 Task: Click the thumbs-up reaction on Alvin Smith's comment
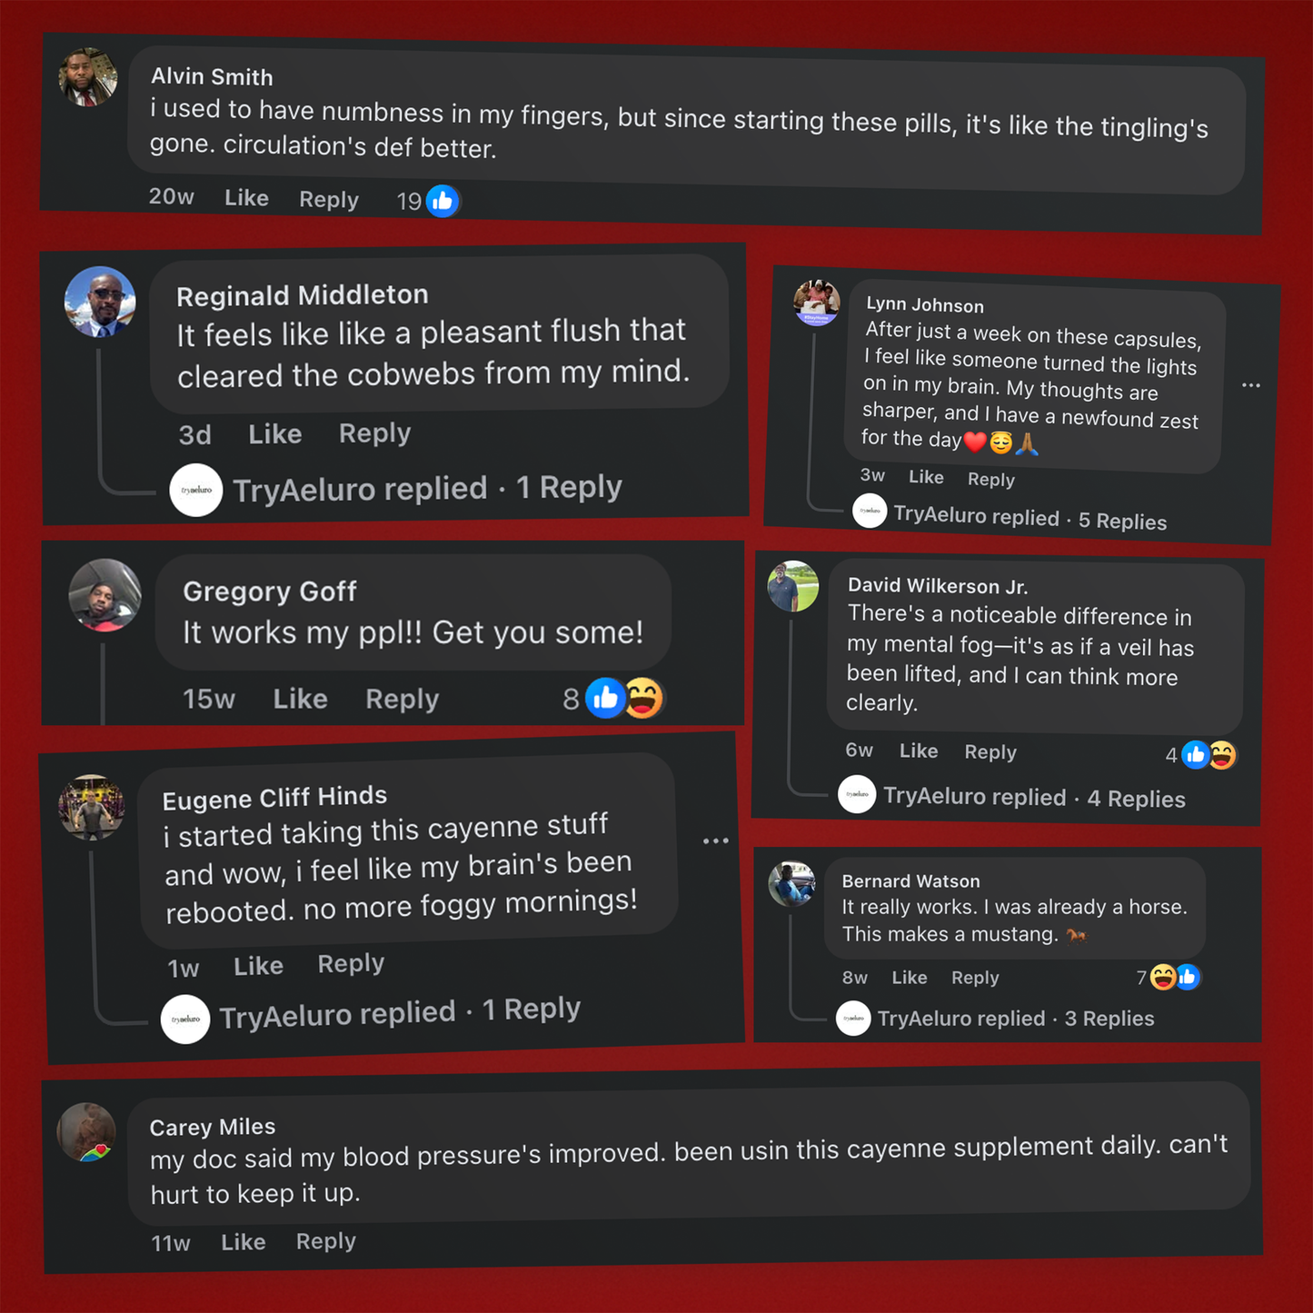[443, 201]
